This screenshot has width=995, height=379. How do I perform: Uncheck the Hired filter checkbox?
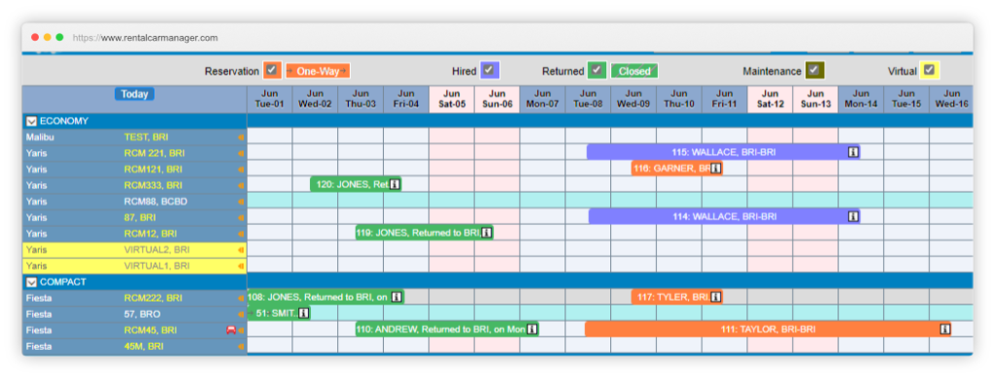(x=489, y=70)
